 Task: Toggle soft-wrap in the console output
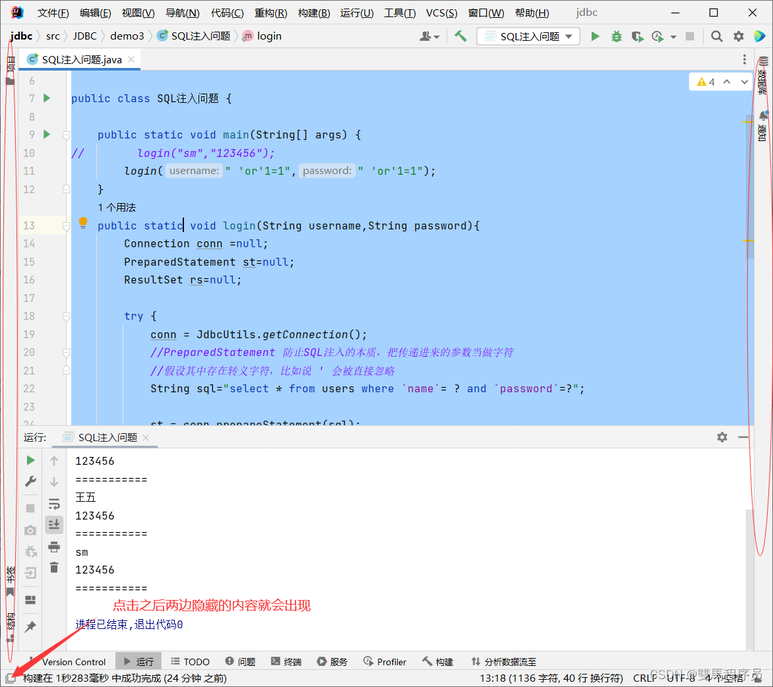(54, 505)
